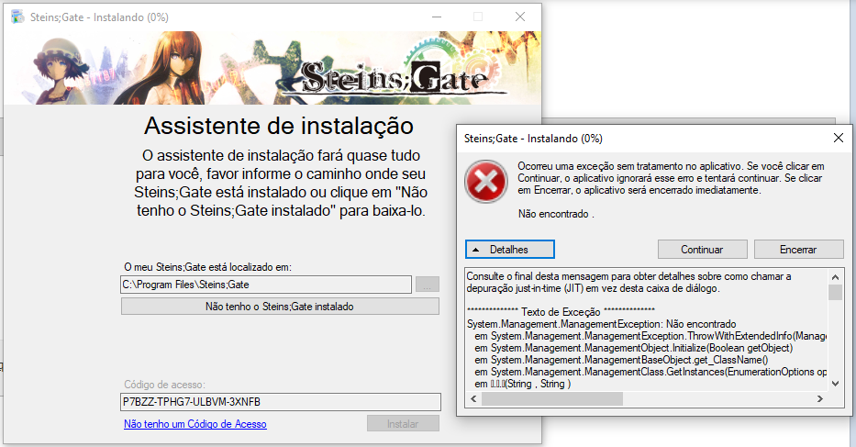This screenshot has width=856, height=447.
Task: Click the horizontal scrollbar thumb in details
Action: coord(552,399)
